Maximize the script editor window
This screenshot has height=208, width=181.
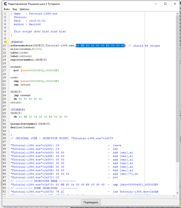[x=165, y=4]
